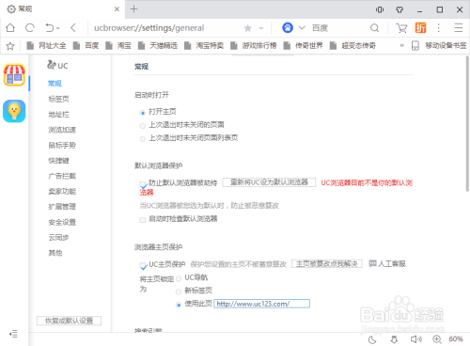This screenshot has width=470, height=346.
Task: Click the bookmark star in address bar
Action: [x=247, y=28]
